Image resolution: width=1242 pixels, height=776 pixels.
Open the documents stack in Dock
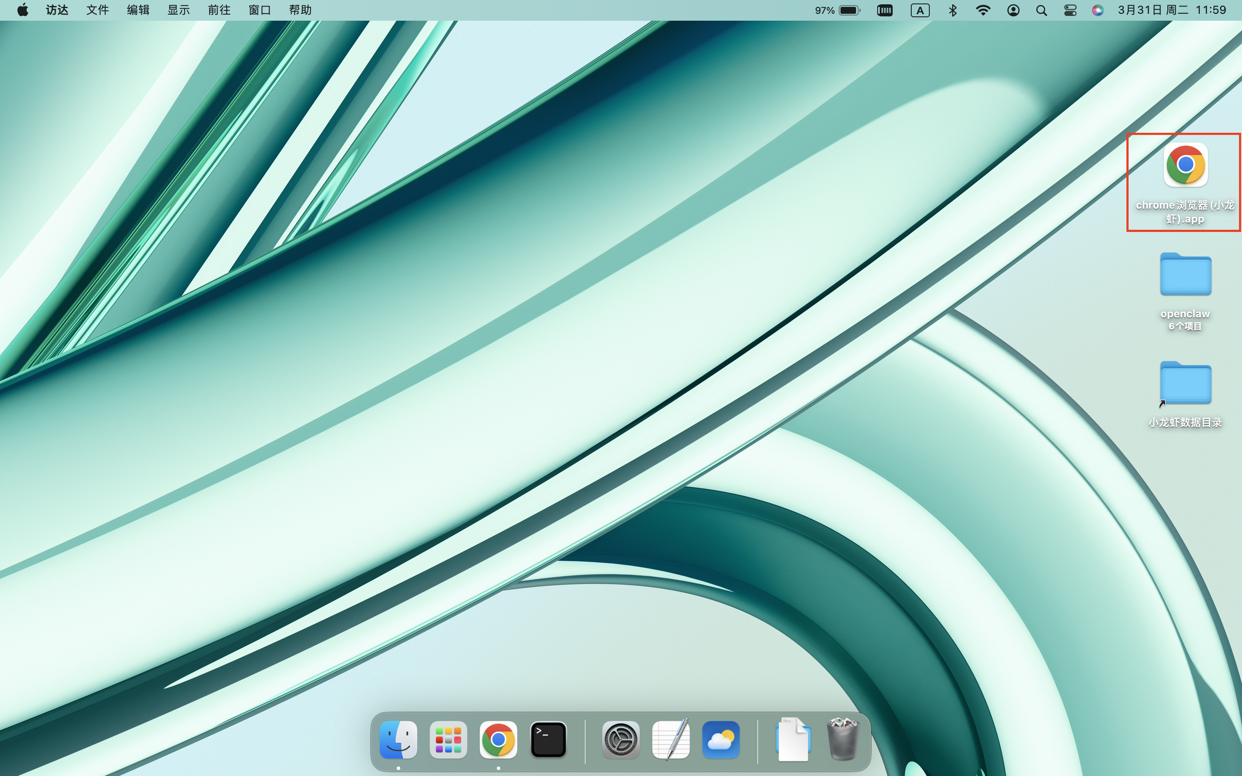[793, 739]
